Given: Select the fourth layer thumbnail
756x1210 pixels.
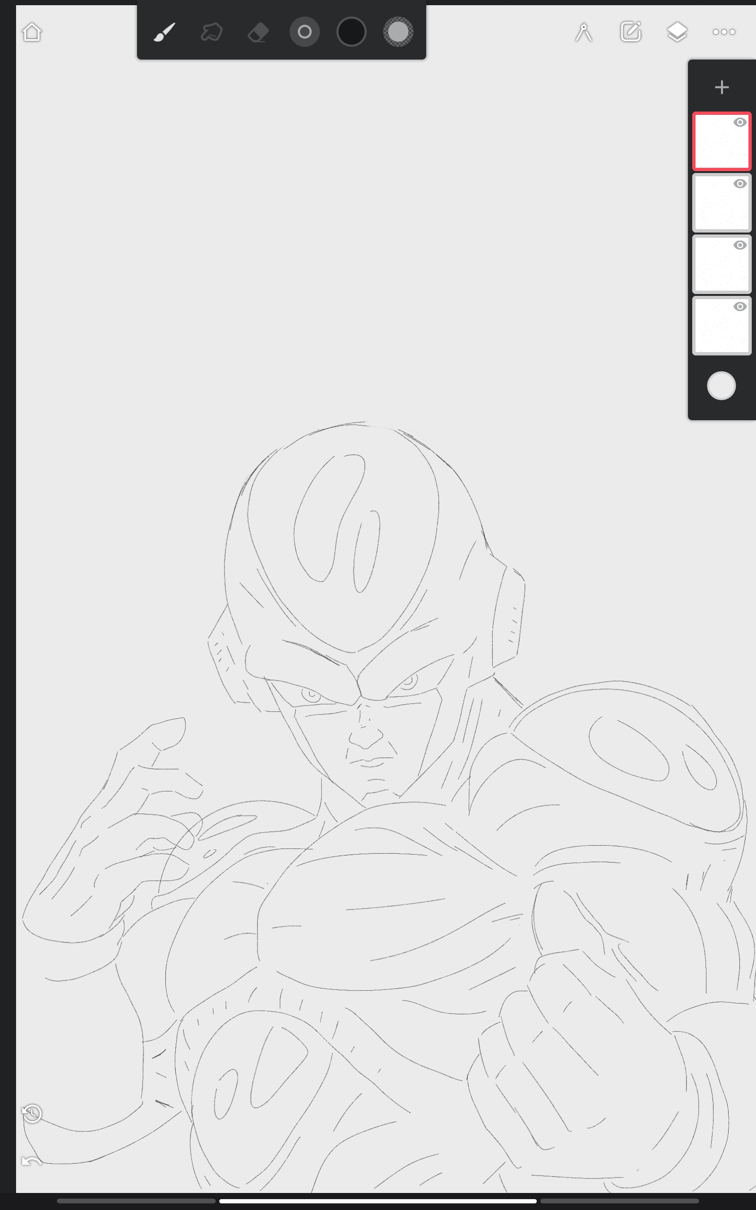Looking at the screenshot, I should [722, 326].
